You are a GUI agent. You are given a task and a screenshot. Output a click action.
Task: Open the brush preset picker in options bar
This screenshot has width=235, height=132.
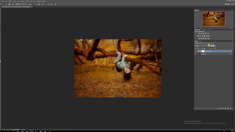click(5, 4)
